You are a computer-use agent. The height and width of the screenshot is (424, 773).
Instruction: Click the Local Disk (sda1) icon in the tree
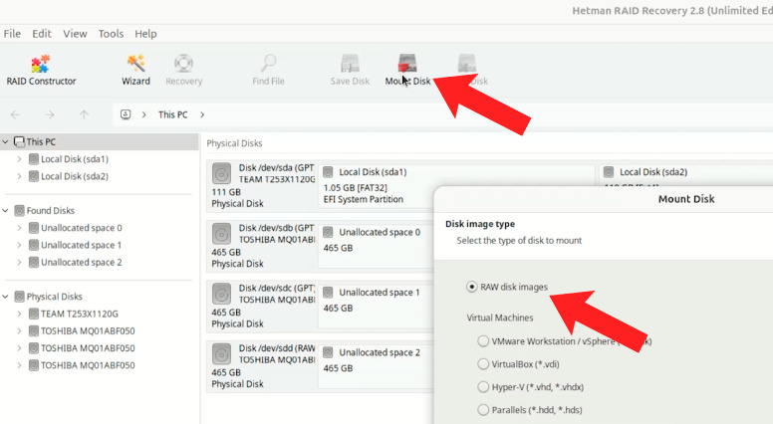click(x=34, y=159)
